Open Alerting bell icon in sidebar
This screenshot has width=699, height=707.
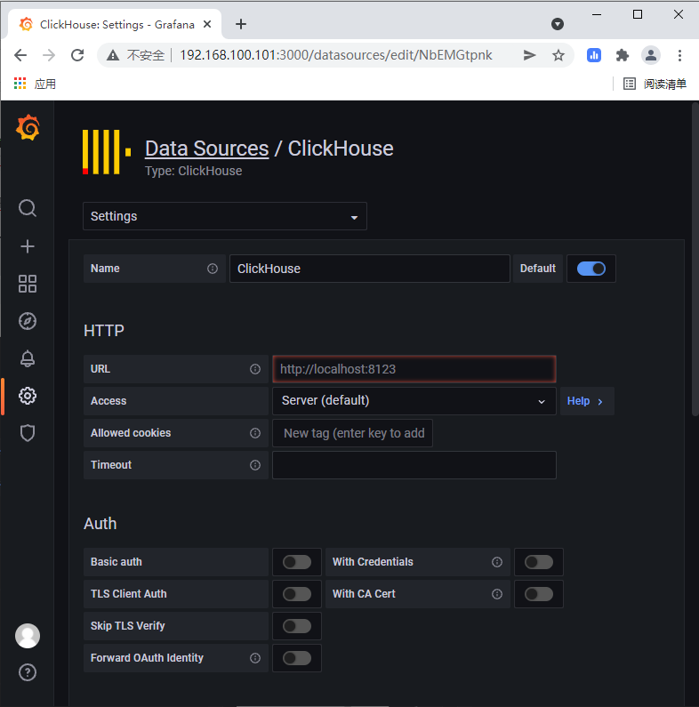(28, 359)
